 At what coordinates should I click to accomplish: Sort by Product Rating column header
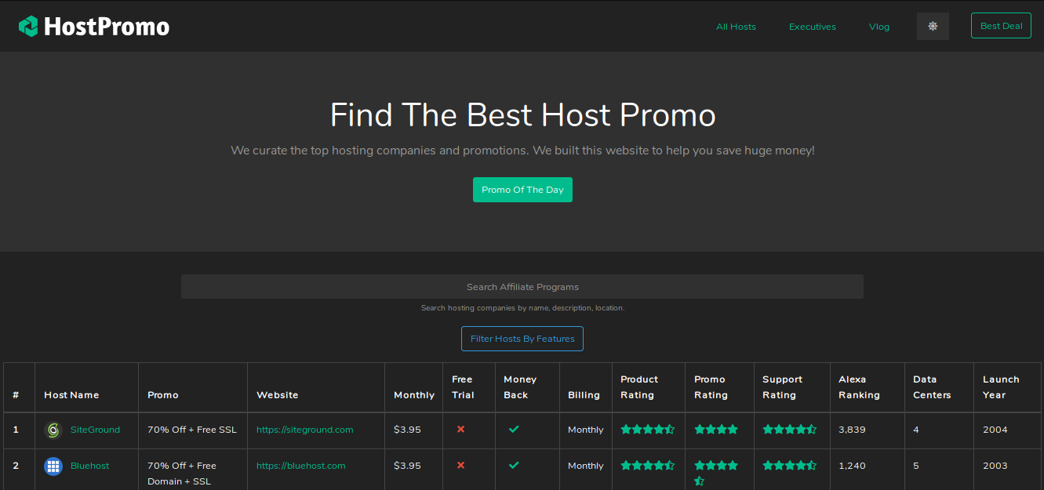pos(649,387)
